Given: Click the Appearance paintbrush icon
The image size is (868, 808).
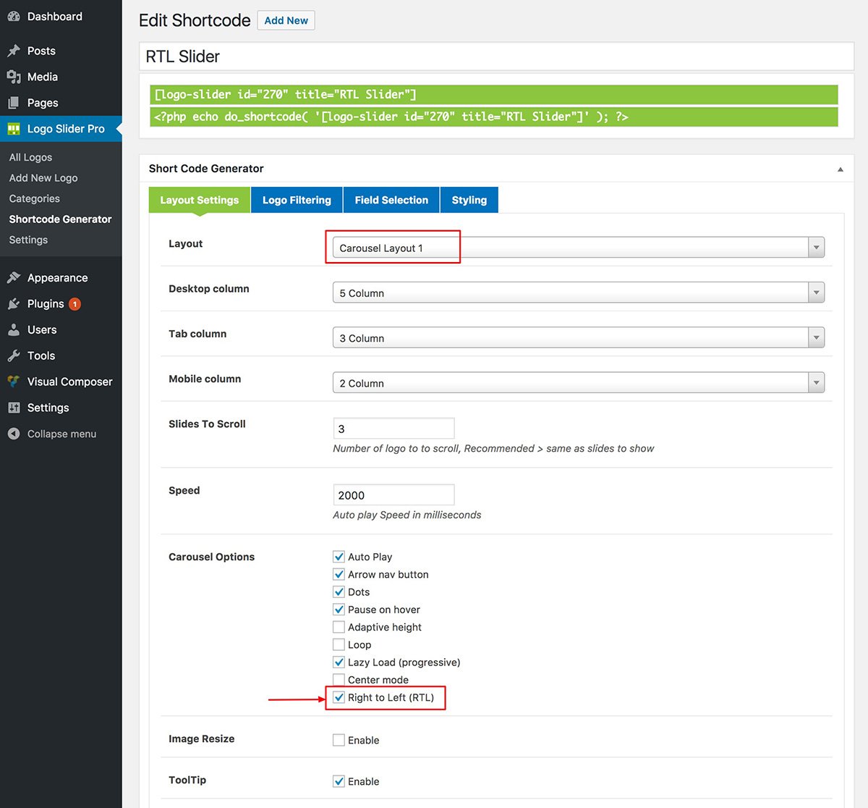Looking at the screenshot, I should click(13, 278).
